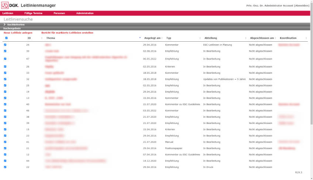Image resolution: width=313 pixels, height=180 pixels.
Task: Click the DGK logo icon
Action: tap(5, 6)
